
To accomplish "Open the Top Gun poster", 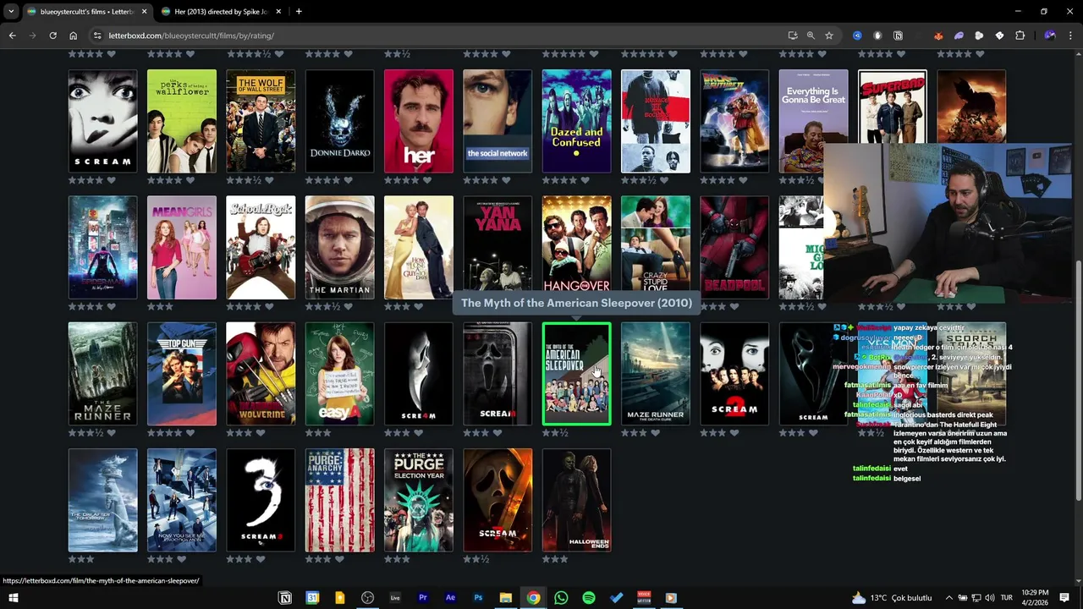I will [182, 374].
